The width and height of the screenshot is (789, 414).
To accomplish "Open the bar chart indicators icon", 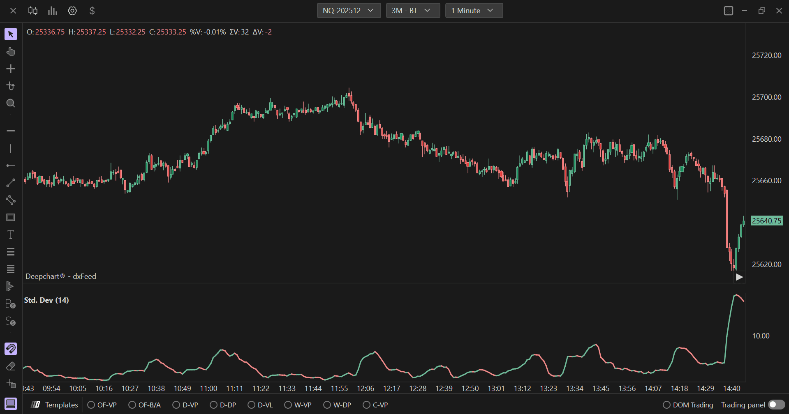I will pos(53,11).
